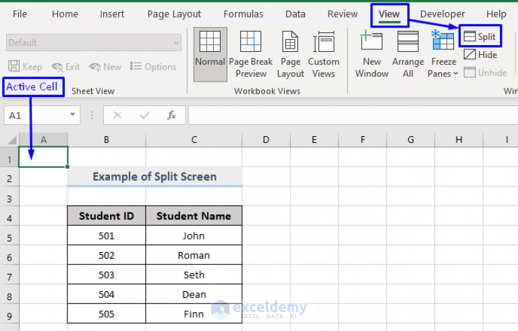Select cell containing 501
Image resolution: width=518 pixels, height=331 pixels.
107,235
